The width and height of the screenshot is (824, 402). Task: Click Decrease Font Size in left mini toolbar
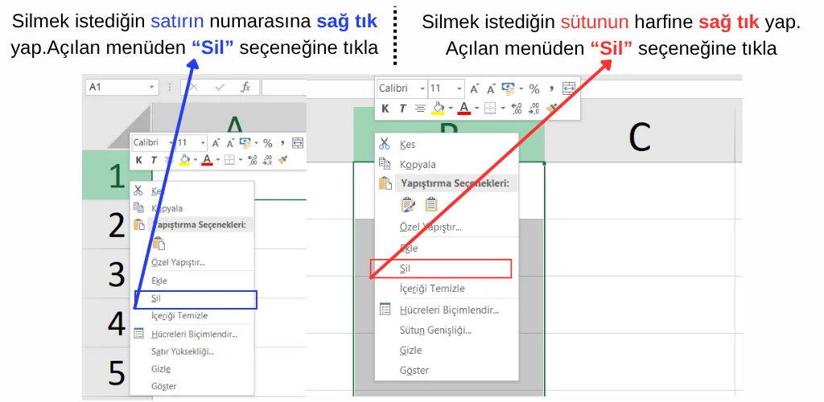coord(229,143)
